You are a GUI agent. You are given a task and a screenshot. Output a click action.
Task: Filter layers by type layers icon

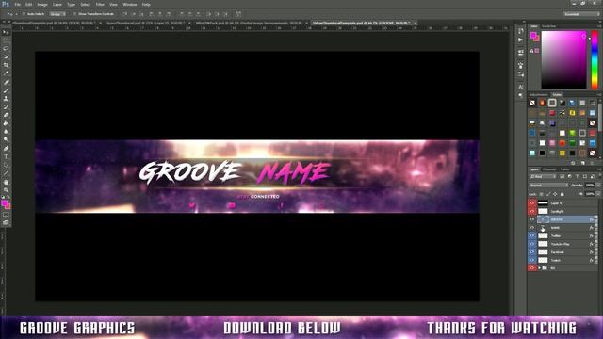pyautogui.click(x=577, y=176)
